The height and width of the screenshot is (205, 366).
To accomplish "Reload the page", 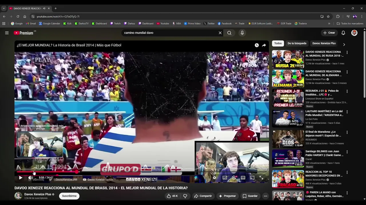I will (18, 17).
